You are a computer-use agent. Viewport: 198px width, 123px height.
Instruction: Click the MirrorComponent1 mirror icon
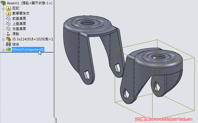(9, 49)
